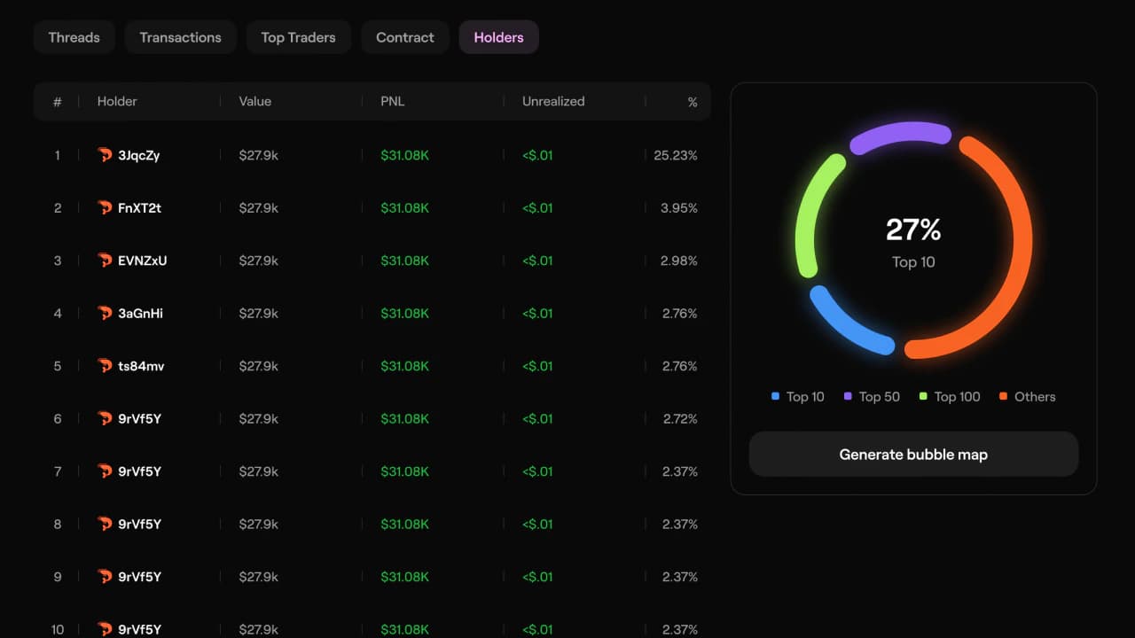Select the green Top 100 legend label
This screenshot has width=1135, height=638.
click(957, 397)
